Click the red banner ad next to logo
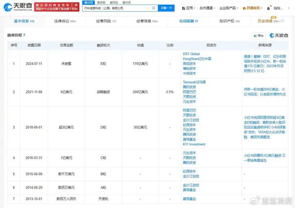Image resolution: width=295 pixels, height=208 pixels. tap(56, 7)
